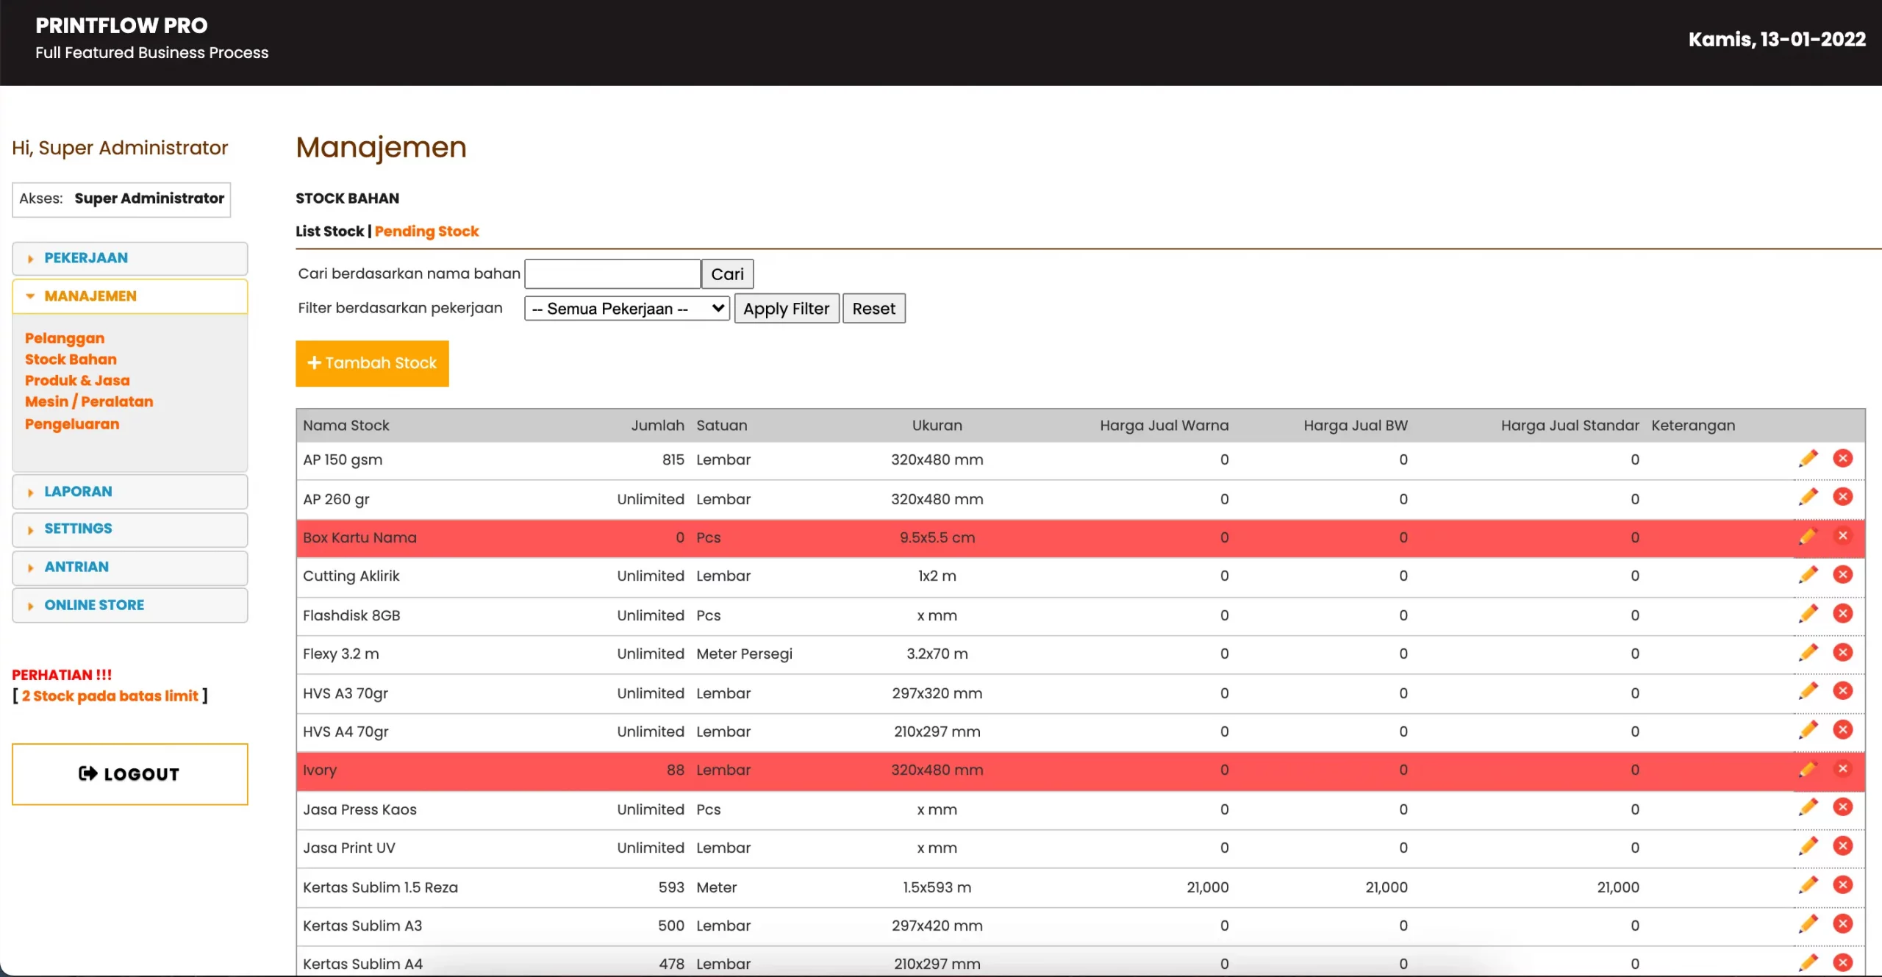Apply the job filter
This screenshot has height=977, width=1882.
coord(786,309)
